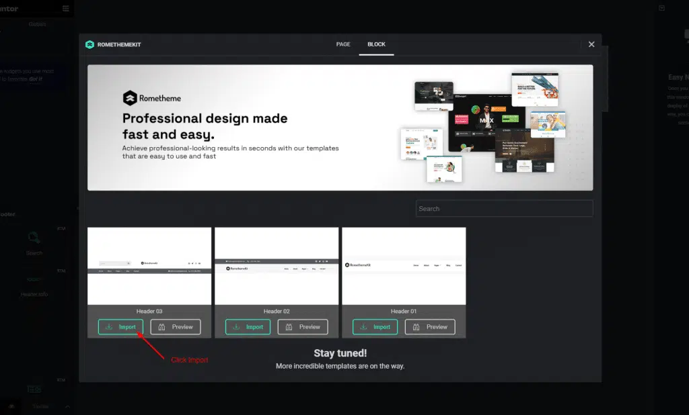Image resolution: width=689 pixels, height=415 pixels.
Task: Preview the Header 02 template
Action: pyautogui.click(x=303, y=327)
